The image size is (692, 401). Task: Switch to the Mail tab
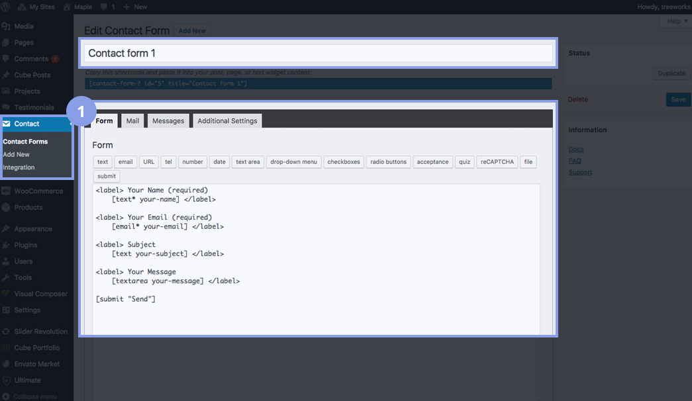pyautogui.click(x=132, y=121)
